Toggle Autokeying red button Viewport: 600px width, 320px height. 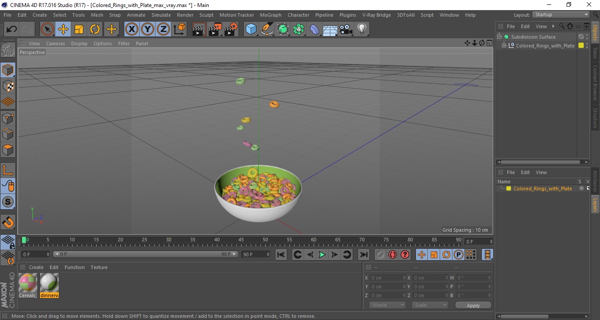pos(393,255)
